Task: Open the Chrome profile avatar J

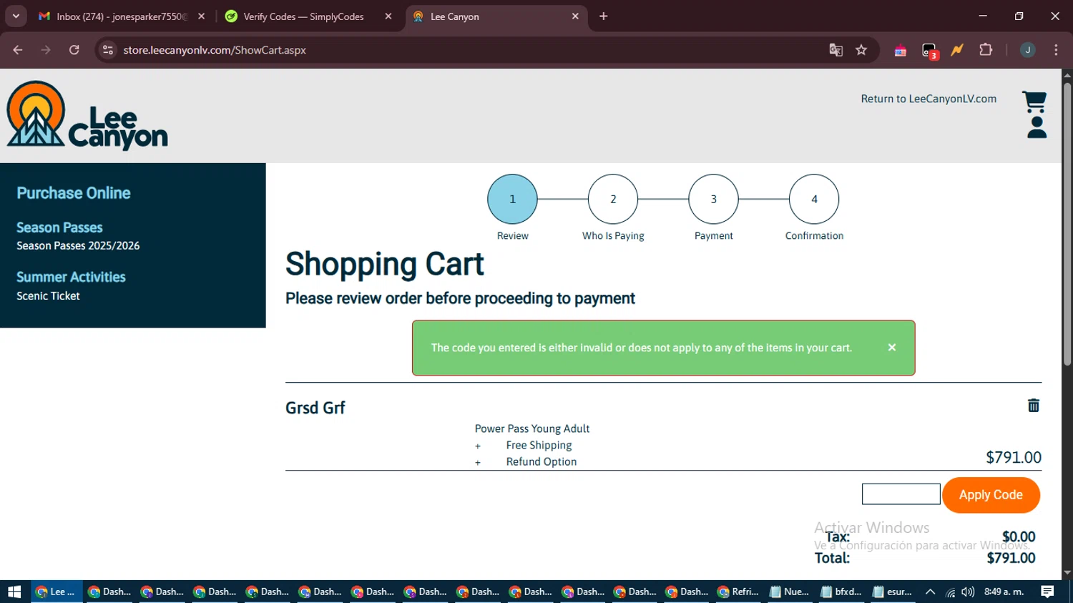Action: (x=1028, y=50)
